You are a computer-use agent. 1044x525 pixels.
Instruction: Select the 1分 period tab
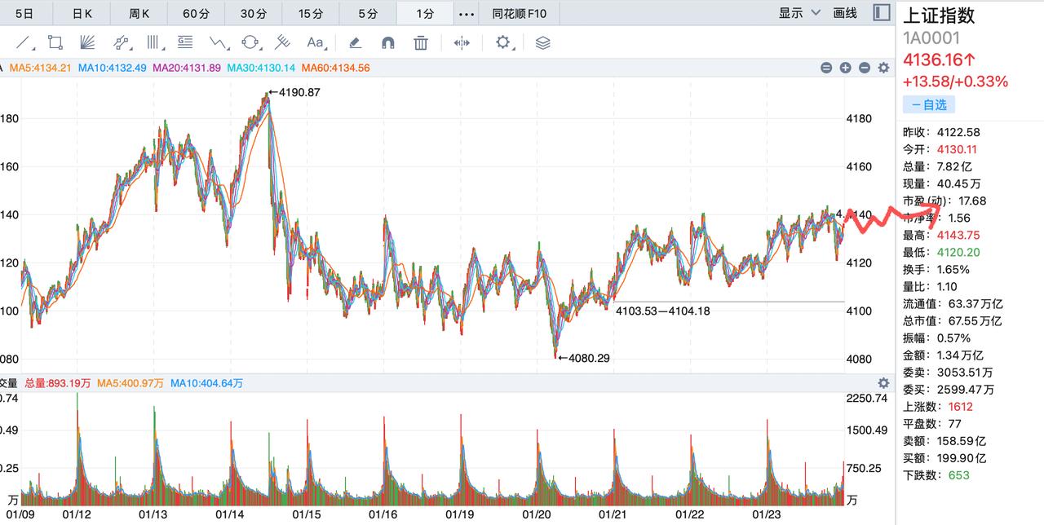point(425,13)
